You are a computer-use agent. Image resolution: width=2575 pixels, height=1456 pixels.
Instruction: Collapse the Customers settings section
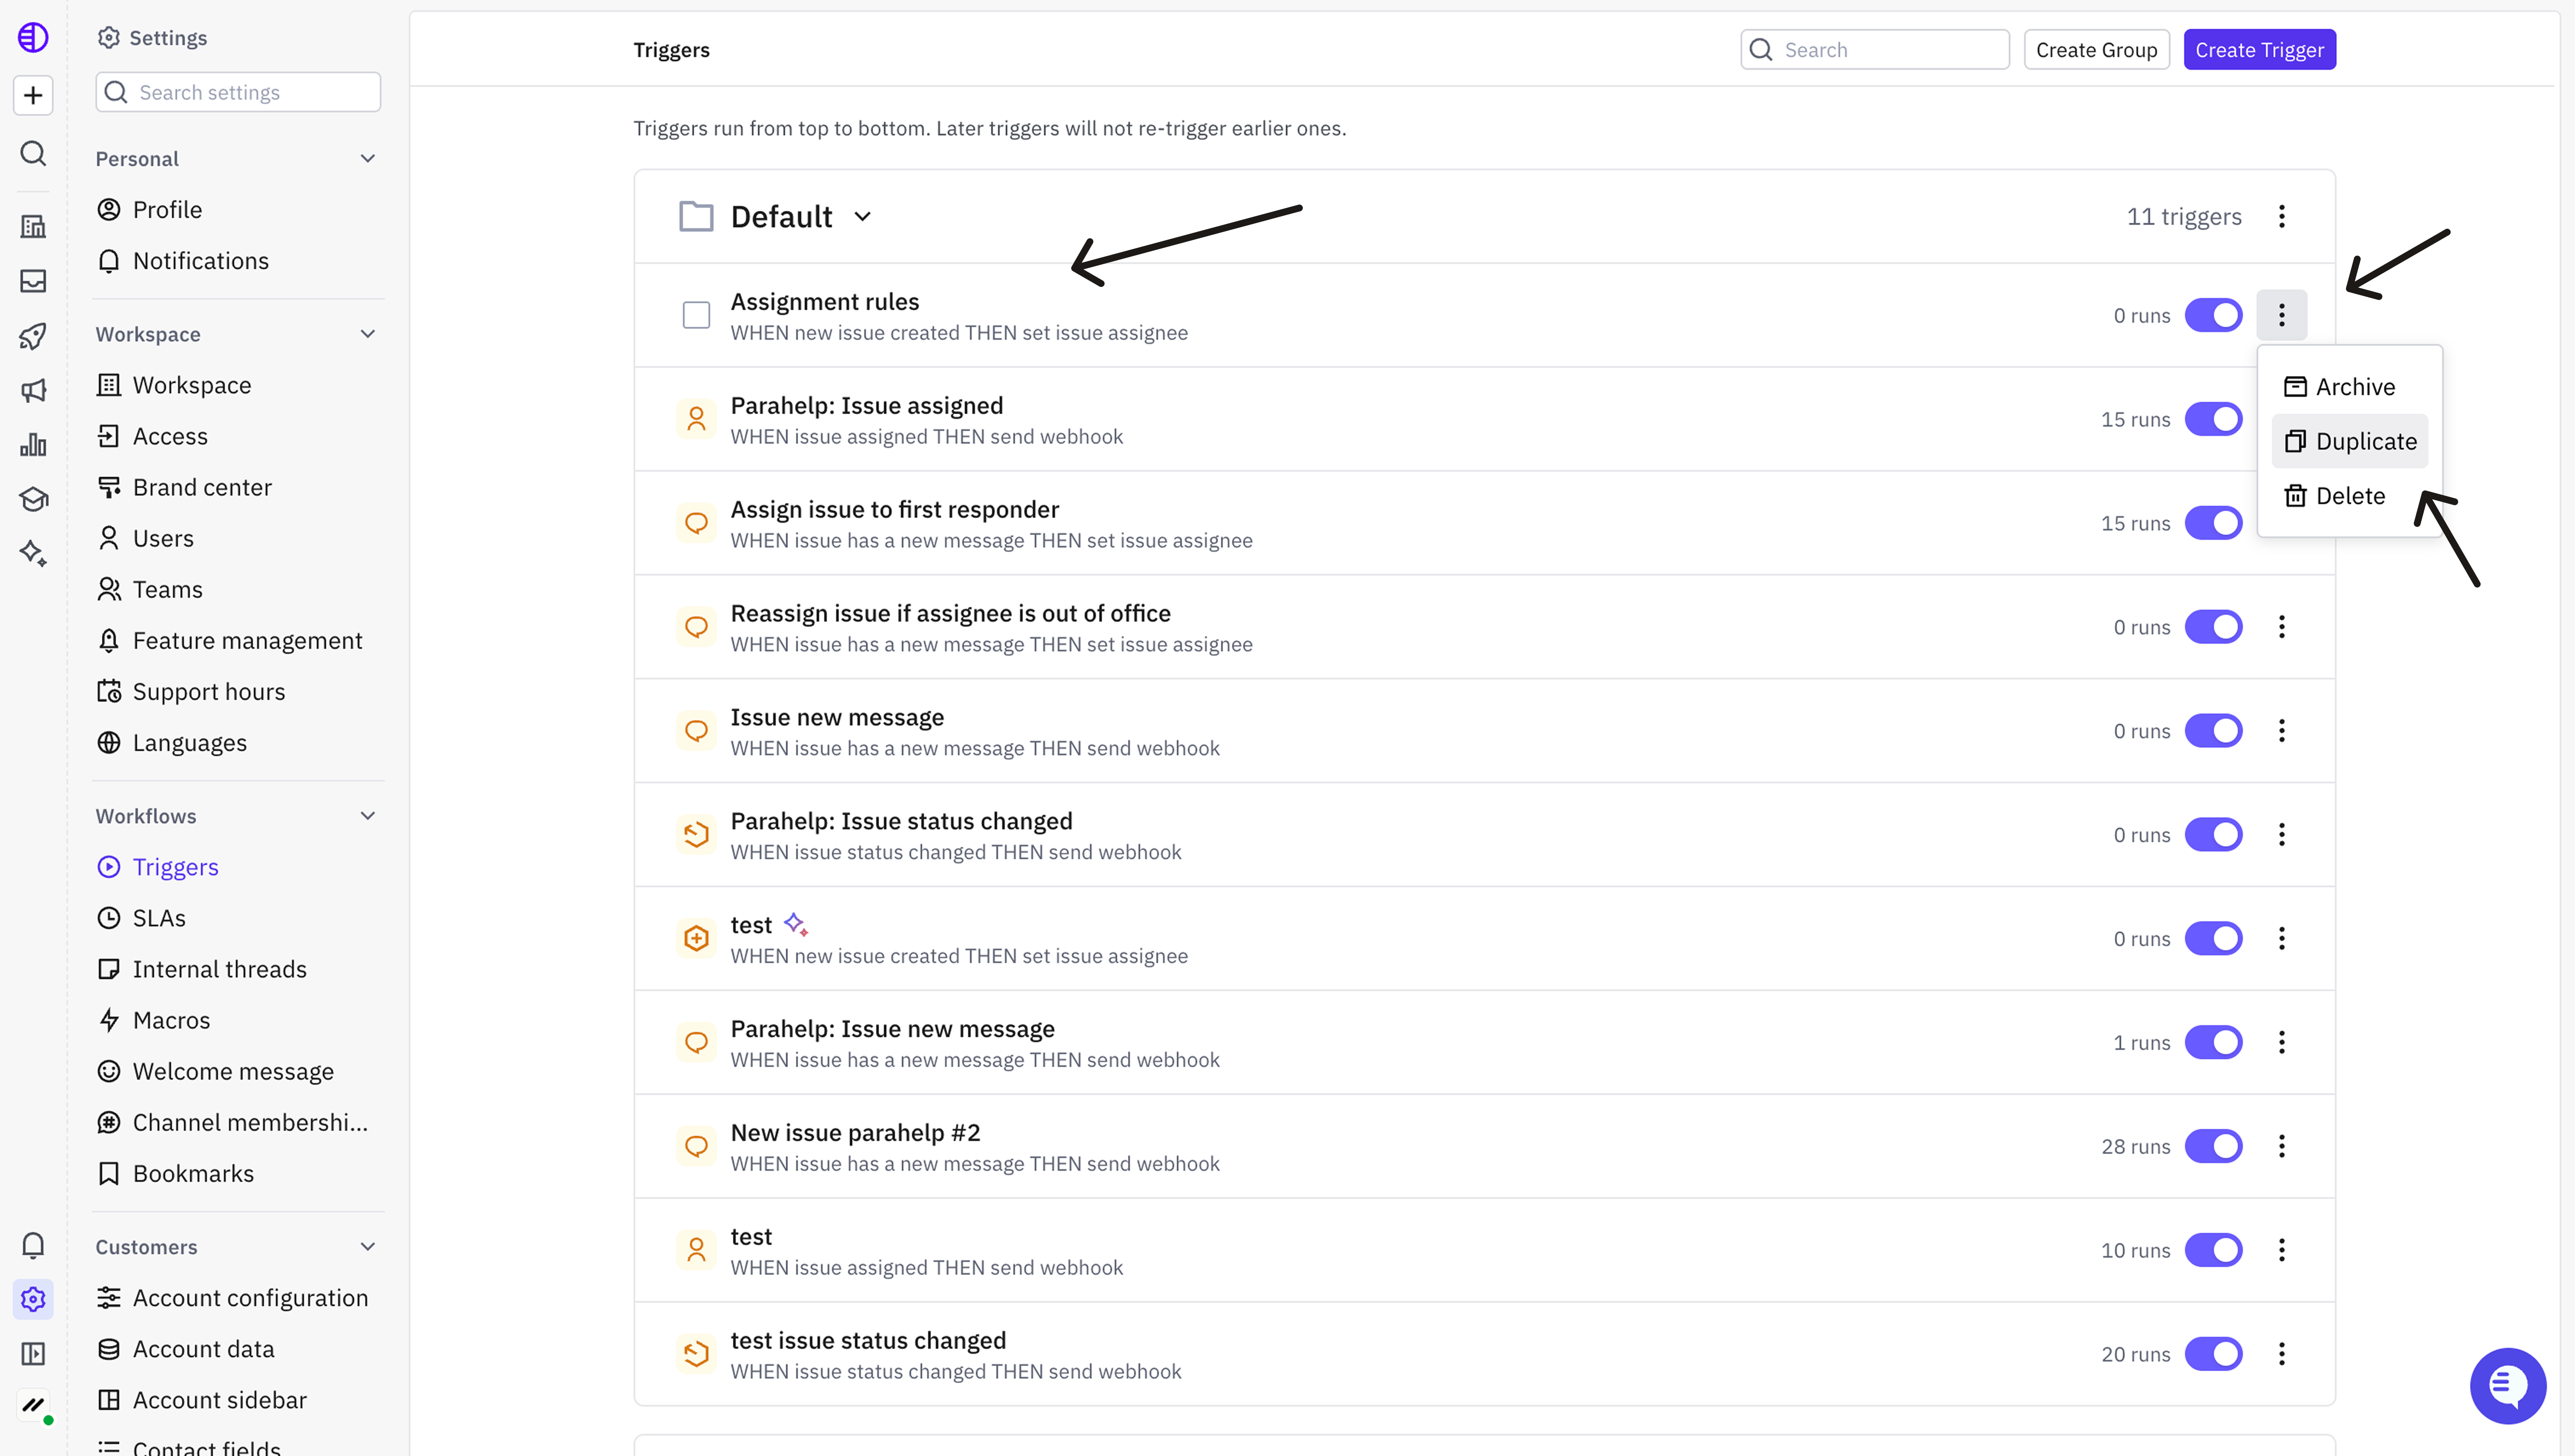point(368,1247)
